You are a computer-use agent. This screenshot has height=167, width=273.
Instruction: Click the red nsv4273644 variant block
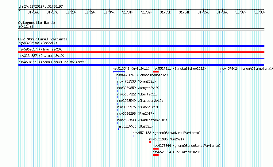(x=156, y=149)
